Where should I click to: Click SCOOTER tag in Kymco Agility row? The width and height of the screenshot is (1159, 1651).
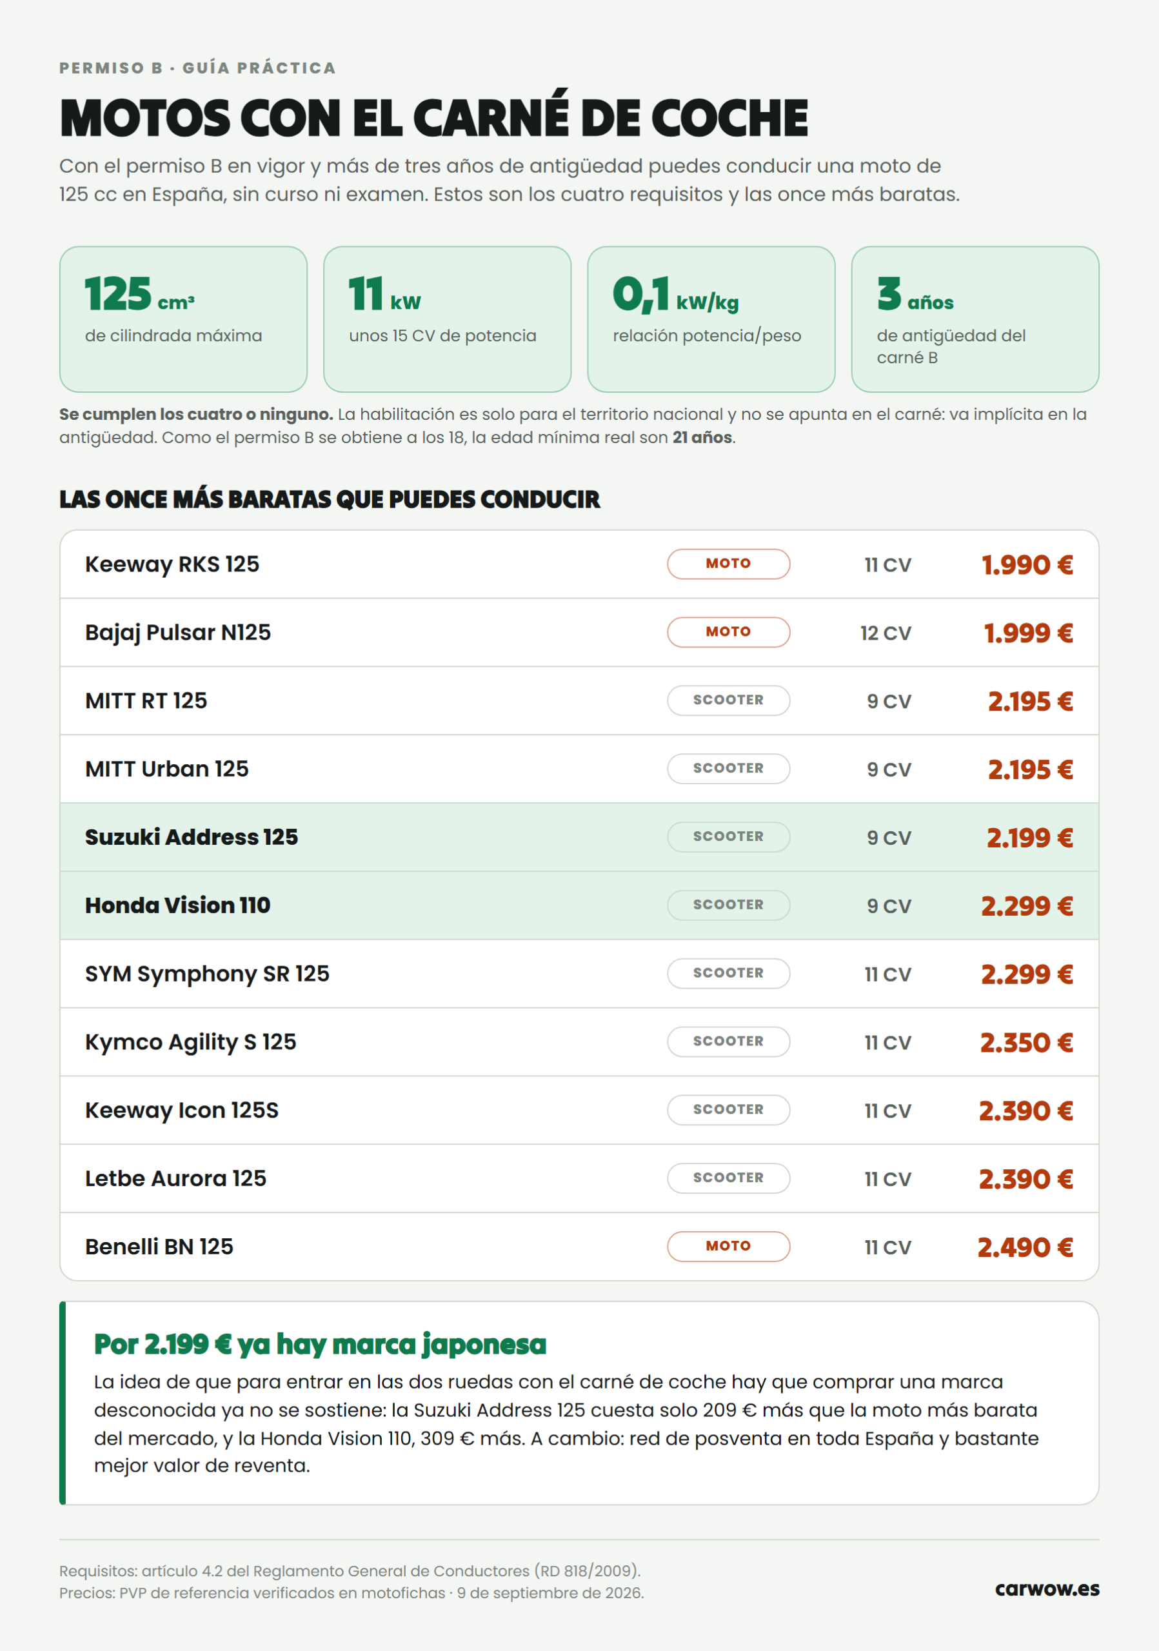728,1042
